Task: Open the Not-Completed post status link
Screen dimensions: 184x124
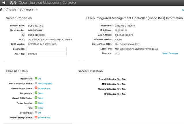Action: click(x=45, y=84)
